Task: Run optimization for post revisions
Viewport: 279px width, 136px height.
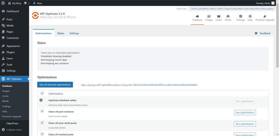Action: click(245, 112)
